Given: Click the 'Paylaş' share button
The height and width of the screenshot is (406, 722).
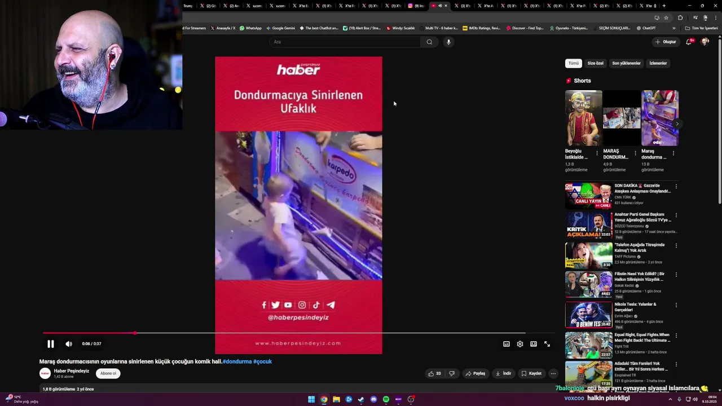Looking at the screenshot, I should [x=475, y=373].
